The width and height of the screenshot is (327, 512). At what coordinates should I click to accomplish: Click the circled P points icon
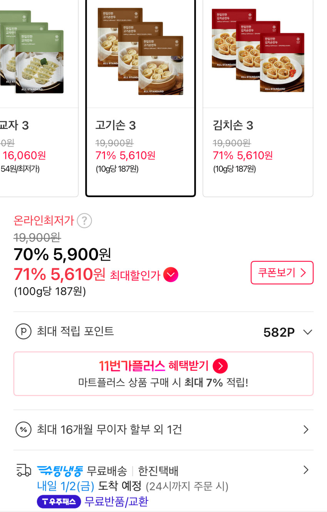[23, 331]
